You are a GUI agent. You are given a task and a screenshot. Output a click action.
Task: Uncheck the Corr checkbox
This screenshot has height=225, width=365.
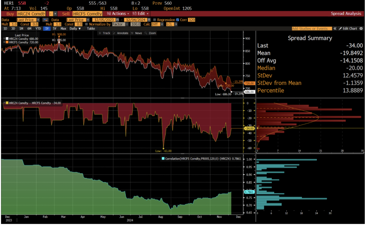click(178, 20)
